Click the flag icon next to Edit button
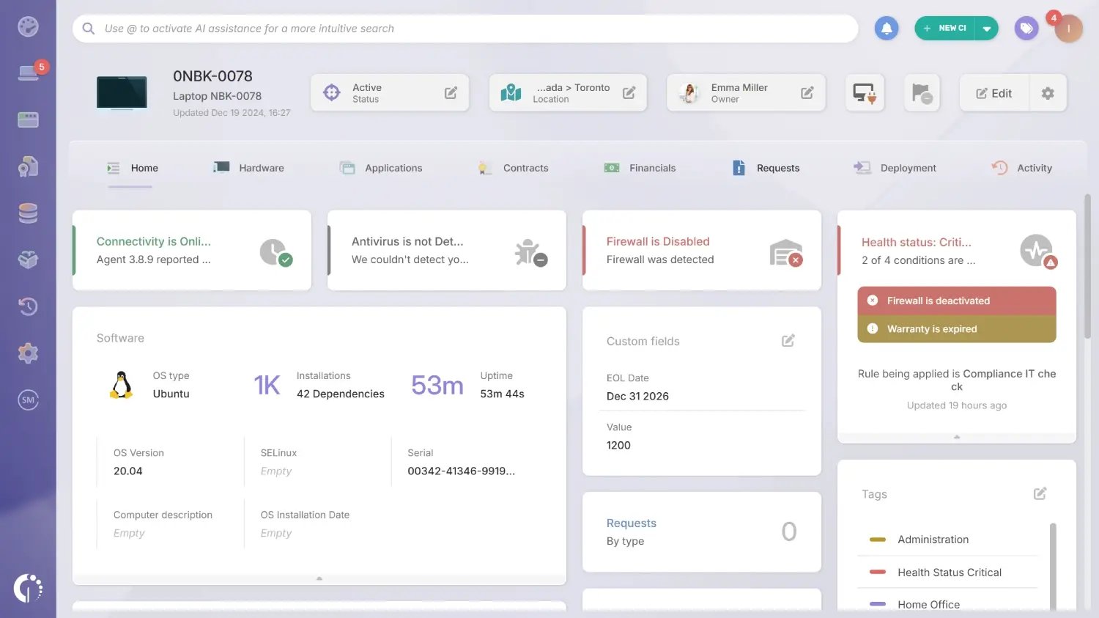The image size is (1099, 618). (x=921, y=92)
